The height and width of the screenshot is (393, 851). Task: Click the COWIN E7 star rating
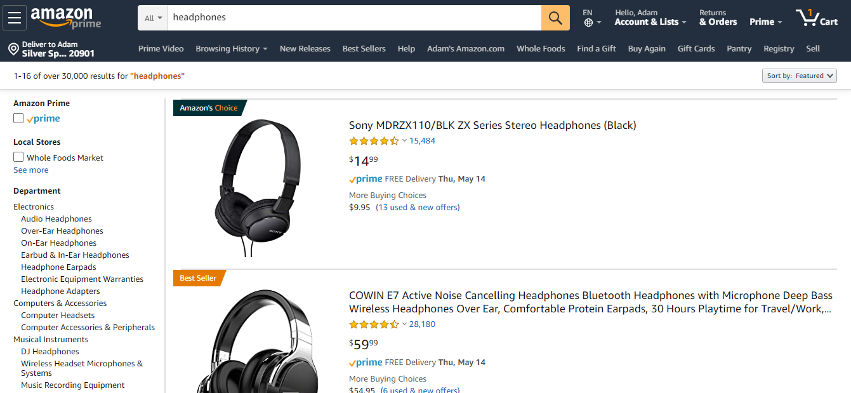pos(374,324)
